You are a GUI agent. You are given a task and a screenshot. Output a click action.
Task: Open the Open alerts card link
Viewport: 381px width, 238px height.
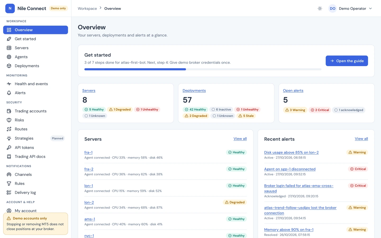[293, 90]
